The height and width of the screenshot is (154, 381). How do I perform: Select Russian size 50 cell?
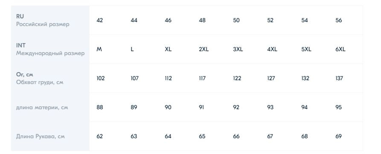(236, 20)
